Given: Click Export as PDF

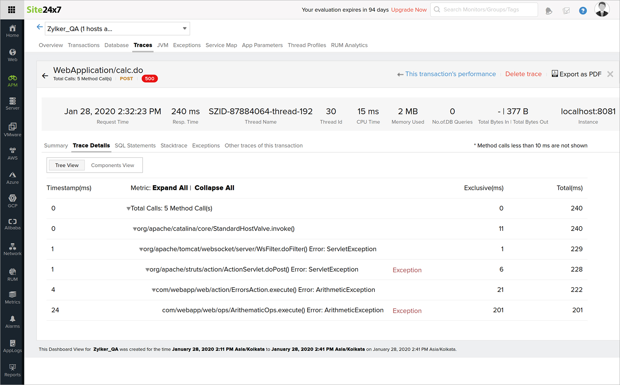Looking at the screenshot, I should click(x=577, y=74).
